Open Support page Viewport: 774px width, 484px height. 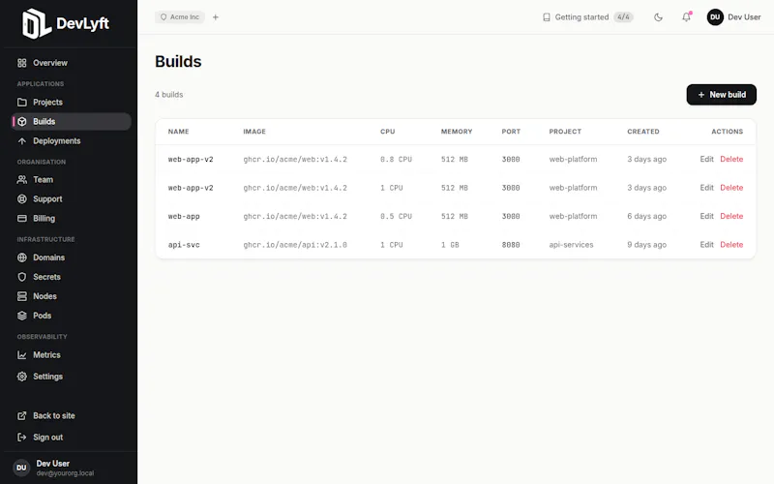click(71, 199)
